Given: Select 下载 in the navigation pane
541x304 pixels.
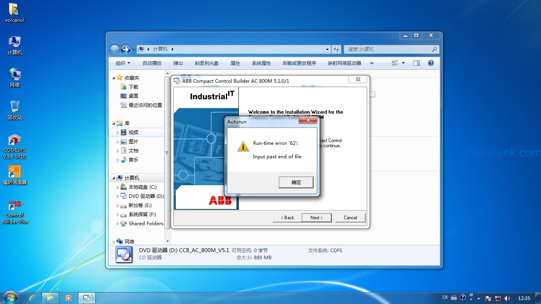Looking at the screenshot, I should pos(133,87).
